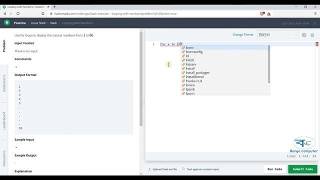This screenshot has width=320, height=180.
Task: Choose invoke-rc.d suggestion
Action: 225,81
